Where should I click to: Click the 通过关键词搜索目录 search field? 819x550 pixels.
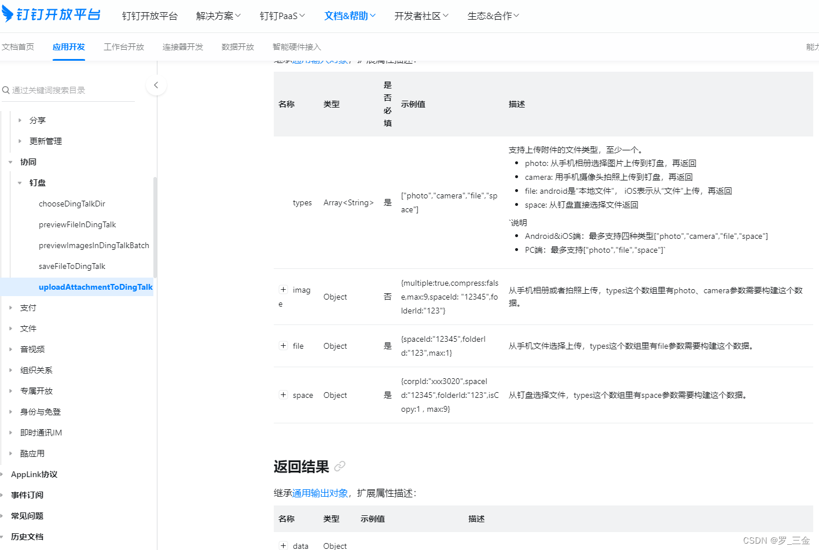click(x=68, y=90)
